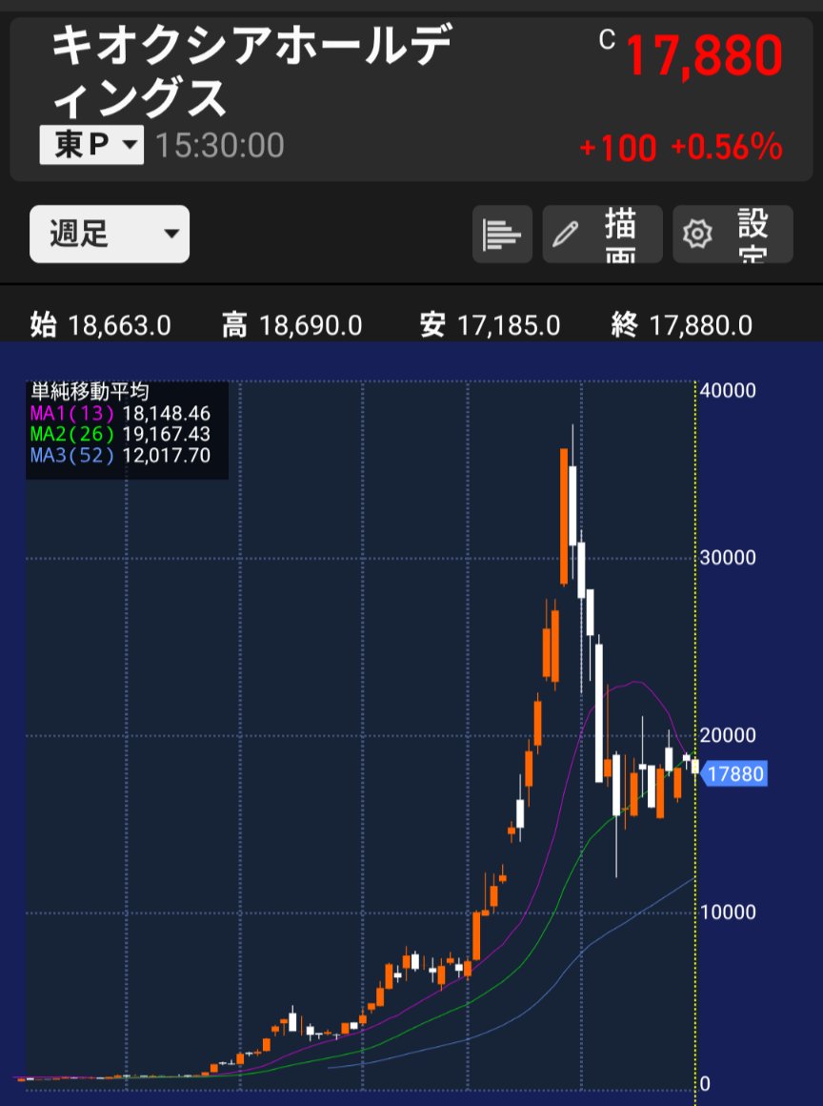Tap the 高 18,690.0 high value

click(x=291, y=325)
